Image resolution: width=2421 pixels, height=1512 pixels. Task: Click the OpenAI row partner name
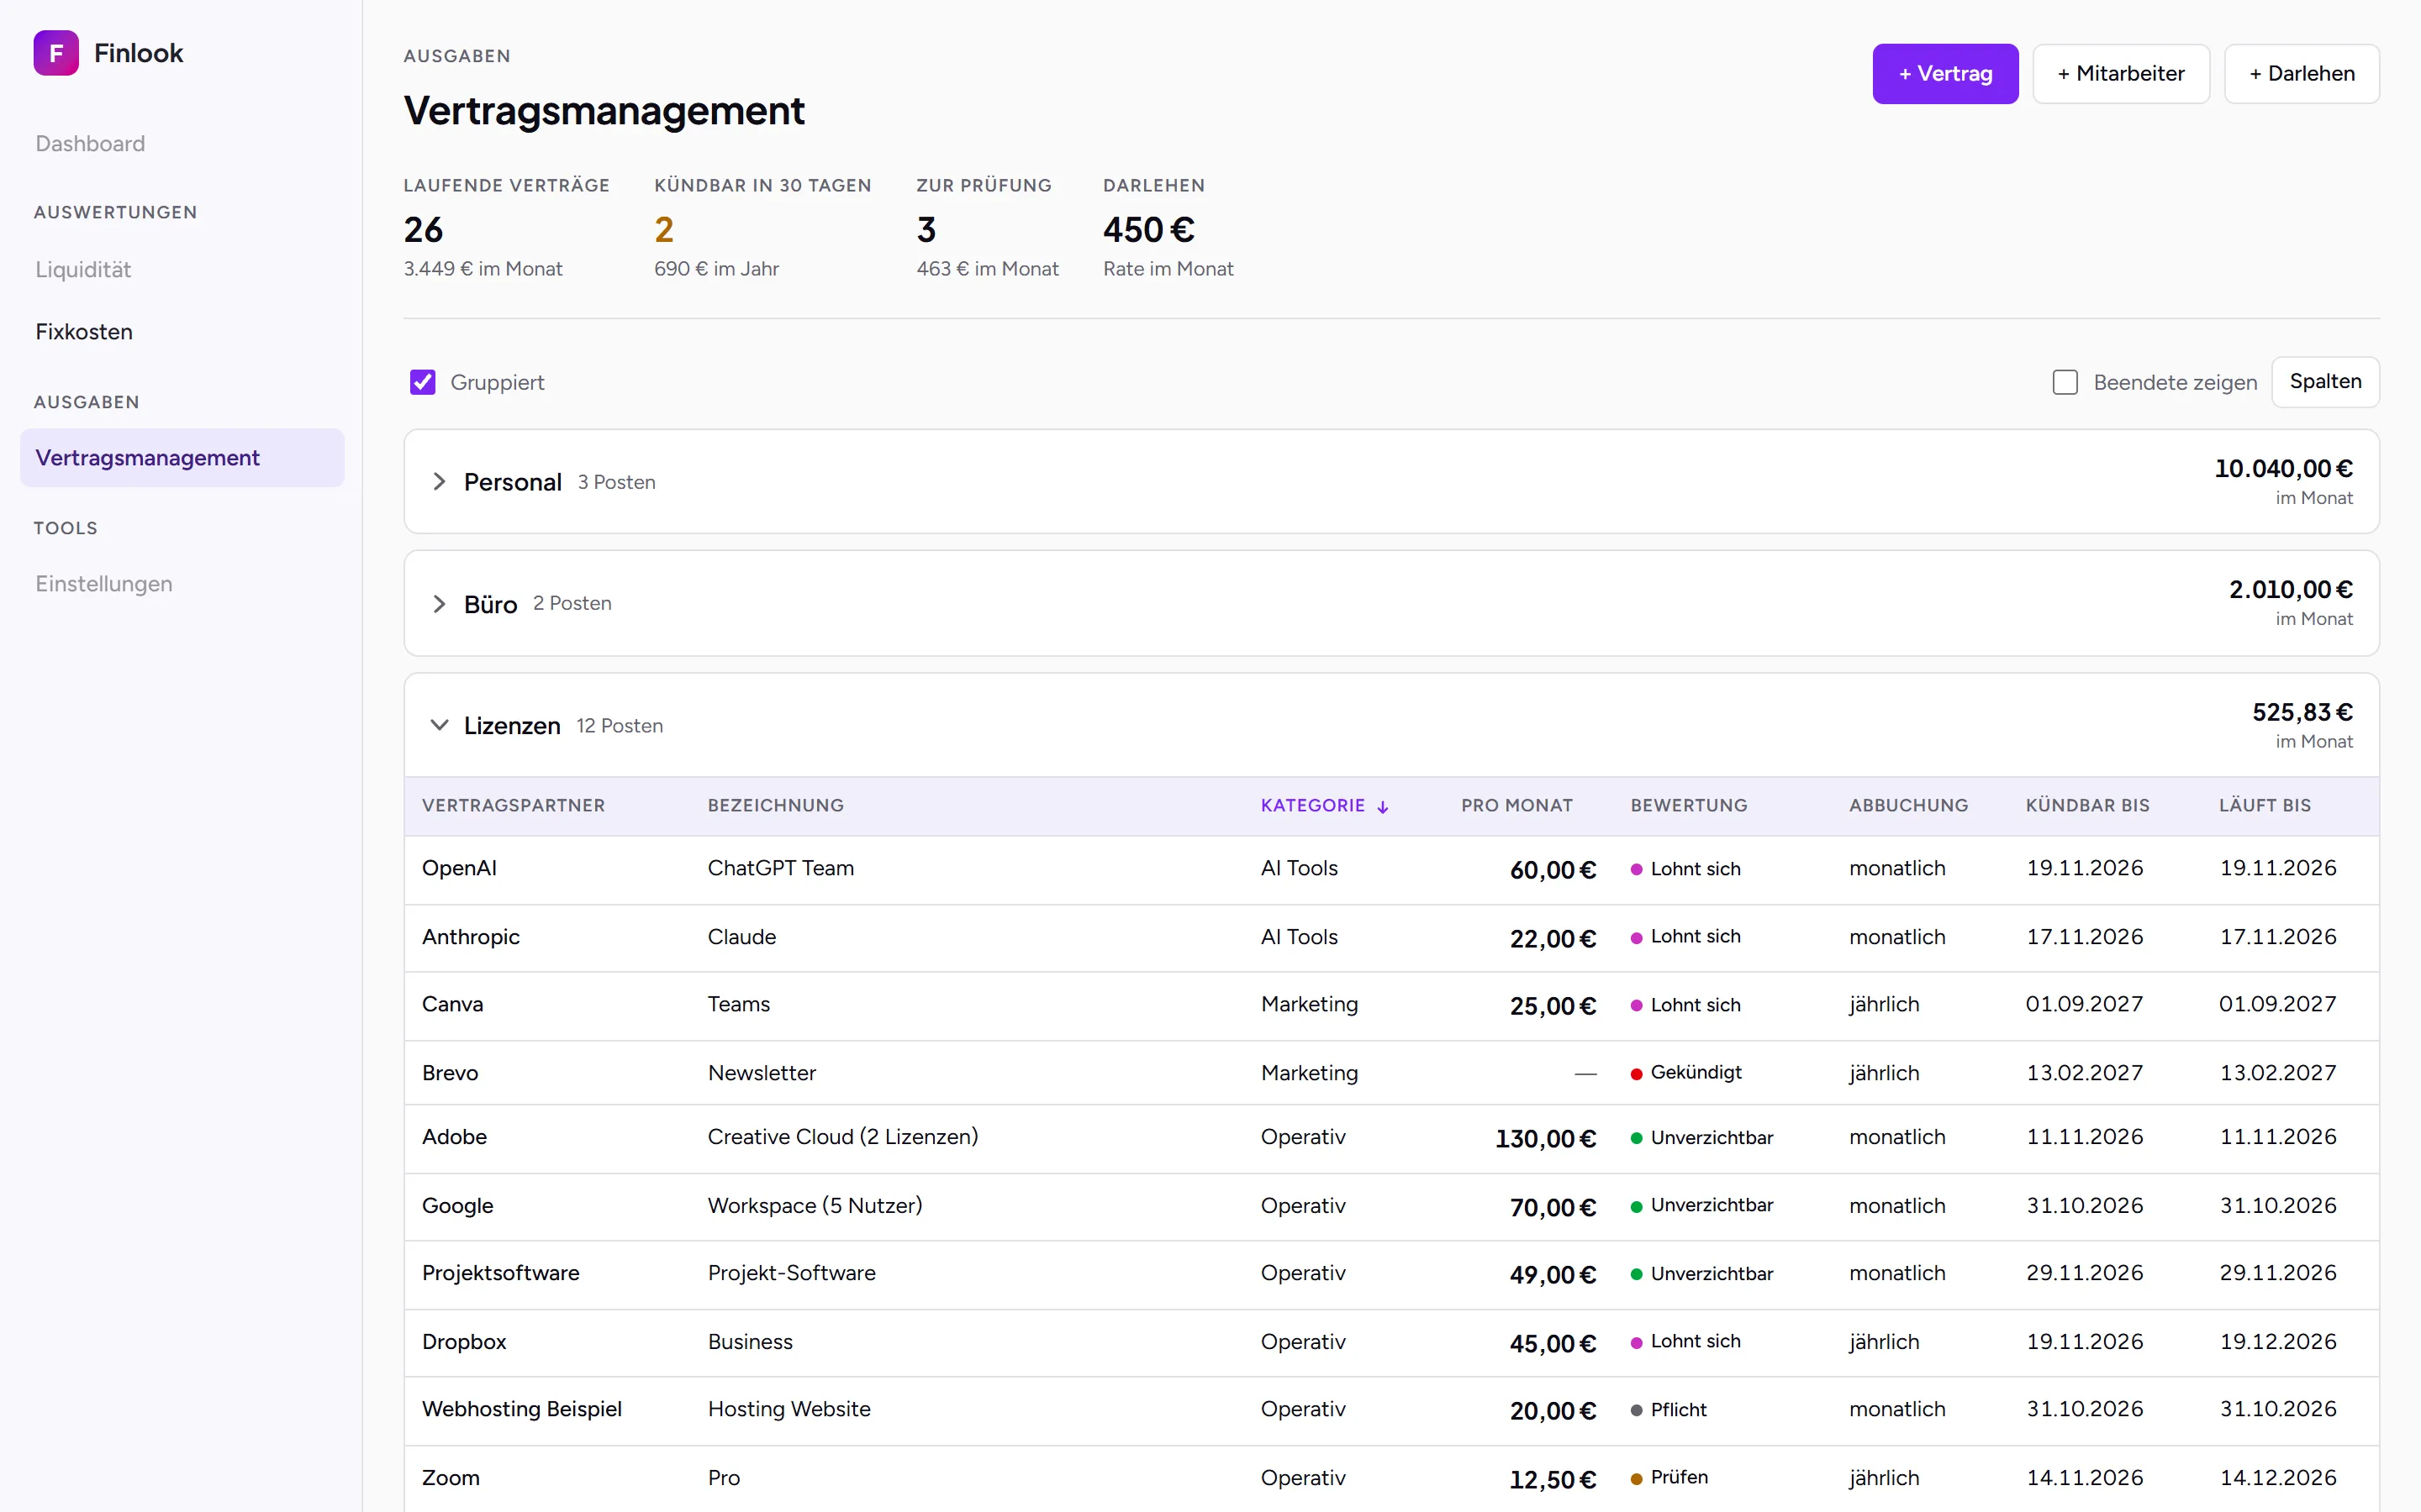(459, 868)
